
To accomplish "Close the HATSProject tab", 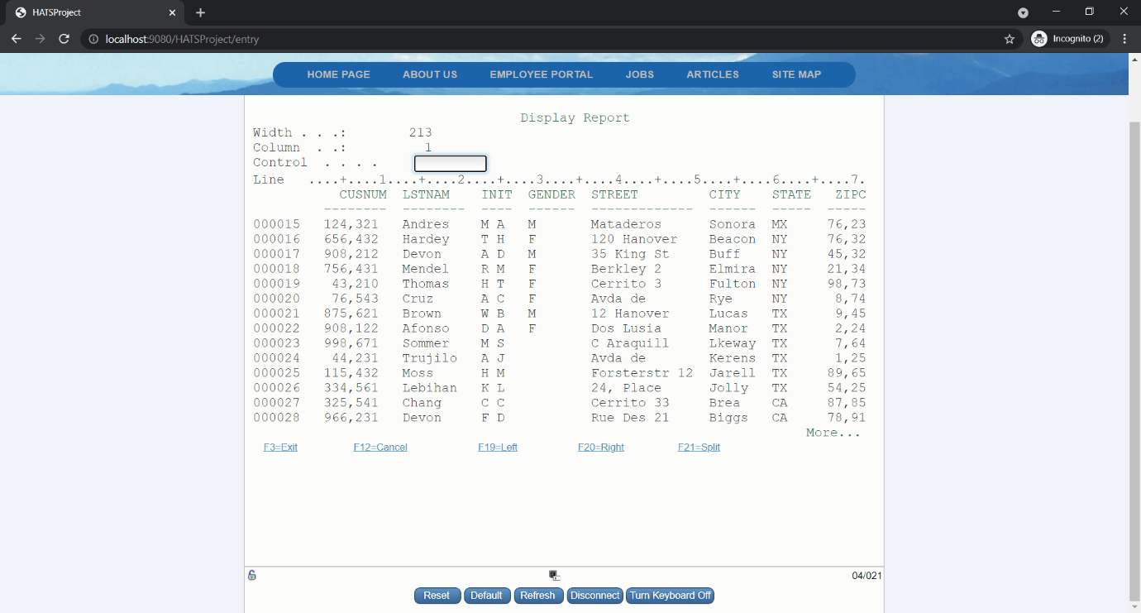I will pos(173,12).
